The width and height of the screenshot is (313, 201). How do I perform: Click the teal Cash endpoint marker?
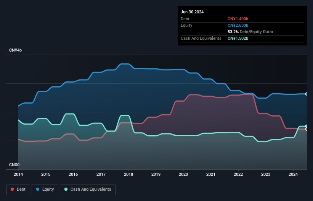tap(307, 126)
